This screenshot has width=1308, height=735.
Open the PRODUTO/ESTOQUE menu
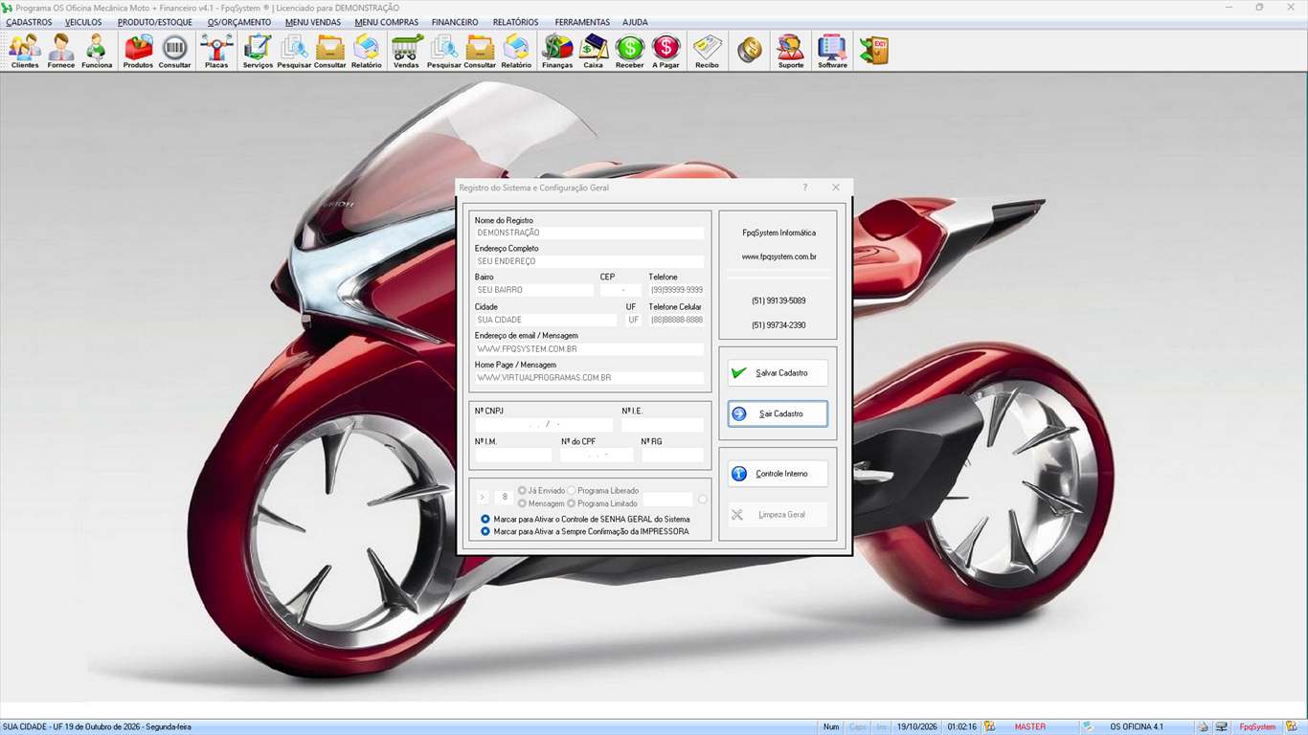[155, 22]
